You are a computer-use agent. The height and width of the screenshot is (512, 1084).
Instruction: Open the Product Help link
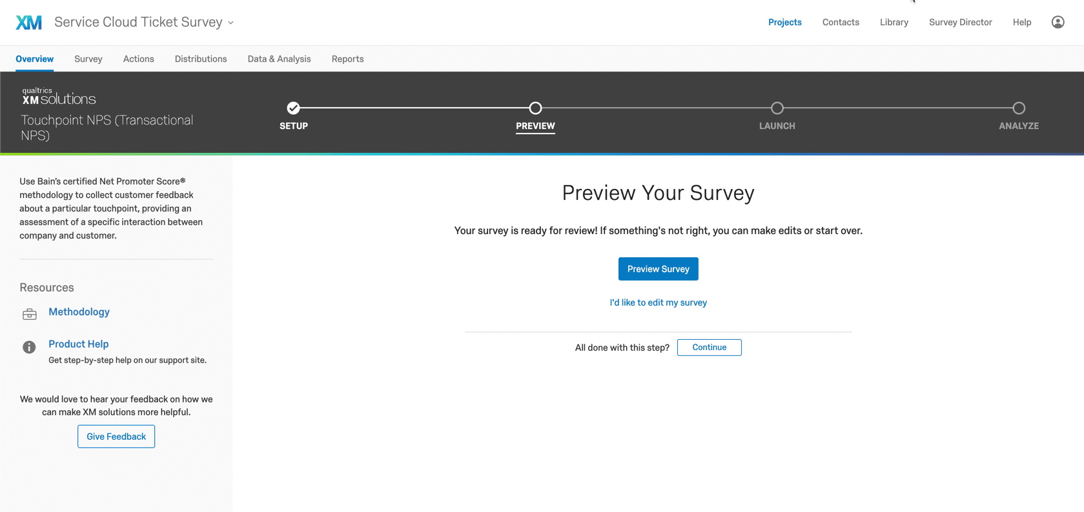click(x=79, y=344)
